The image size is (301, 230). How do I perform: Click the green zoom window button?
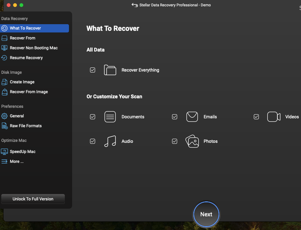21,5
